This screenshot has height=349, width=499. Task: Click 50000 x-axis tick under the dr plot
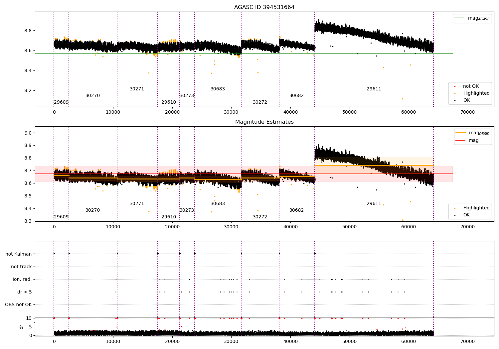(x=349, y=342)
